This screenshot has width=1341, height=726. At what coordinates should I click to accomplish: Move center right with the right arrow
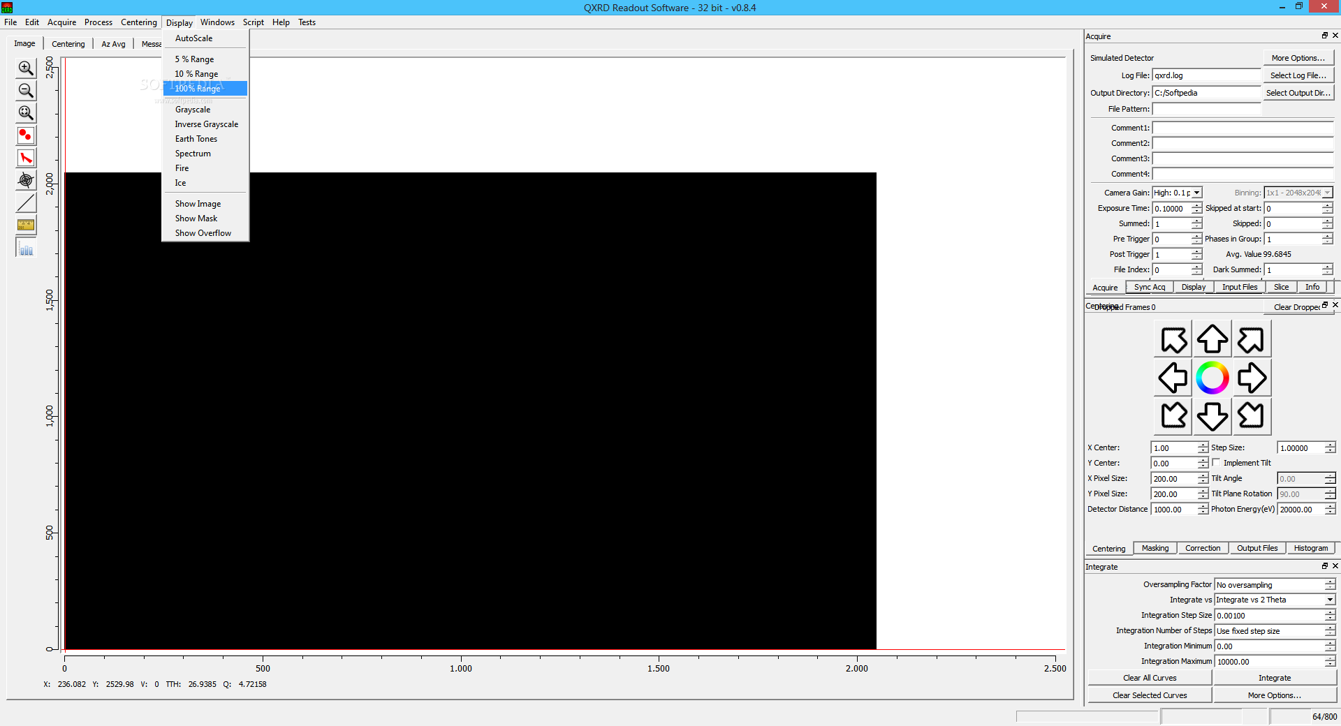pyautogui.click(x=1251, y=378)
